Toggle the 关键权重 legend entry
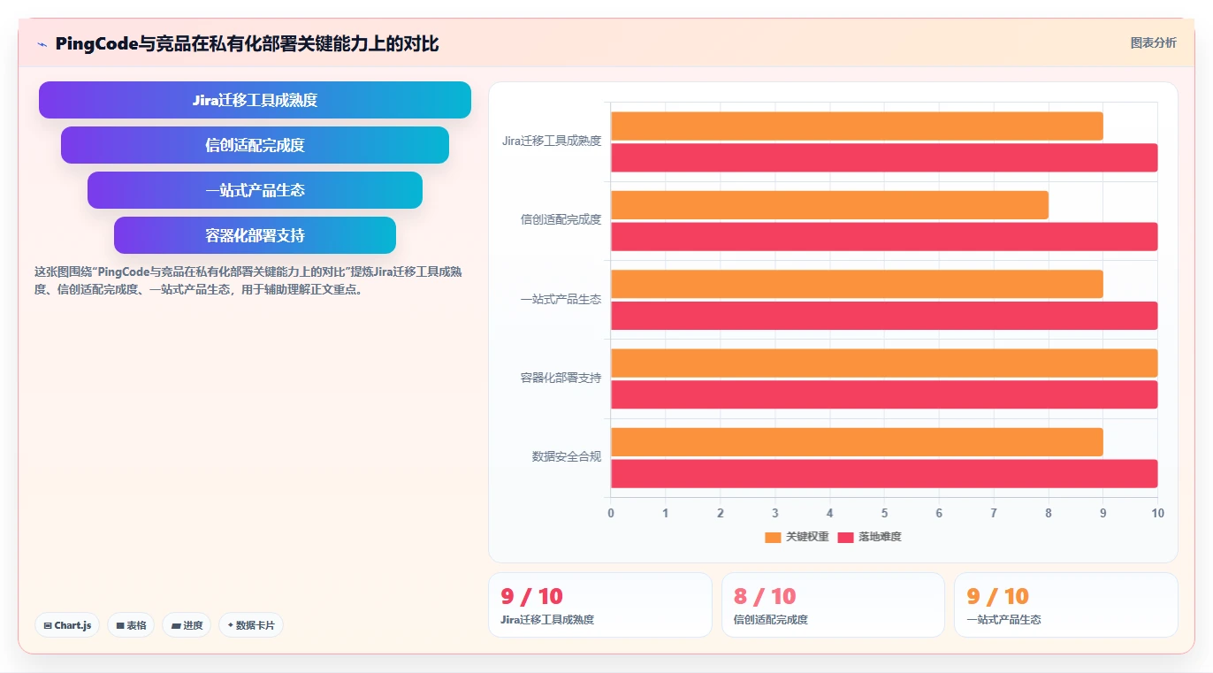Viewport: 1213px width, 673px height. tap(797, 537)
